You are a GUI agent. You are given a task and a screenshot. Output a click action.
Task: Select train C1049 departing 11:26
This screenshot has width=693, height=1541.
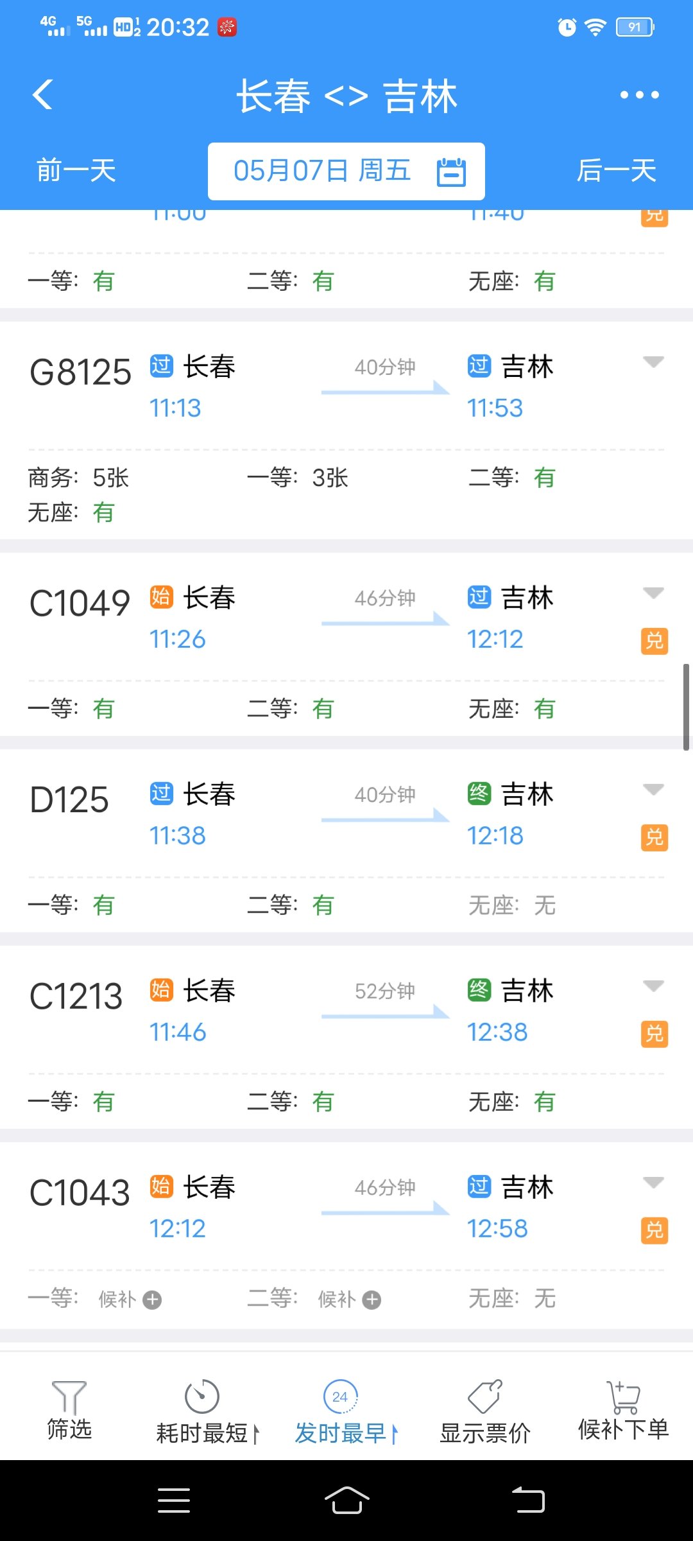(x=80, y=604)
